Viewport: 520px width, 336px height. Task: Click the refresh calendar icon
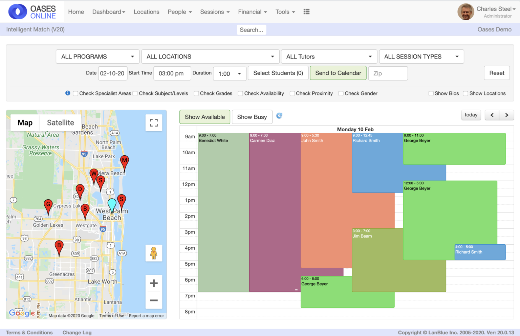(x=279, y=116)
